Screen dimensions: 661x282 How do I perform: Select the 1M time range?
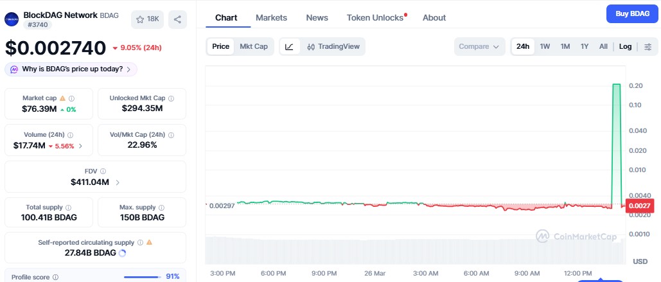click(565, 46)
